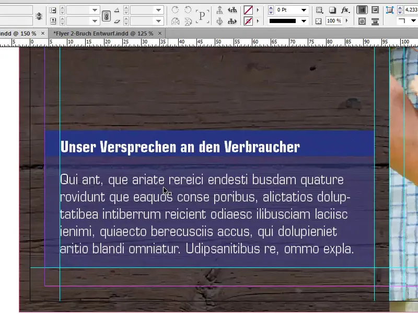
Task: Click the word quiaecto in the body text
Action: 123,232
